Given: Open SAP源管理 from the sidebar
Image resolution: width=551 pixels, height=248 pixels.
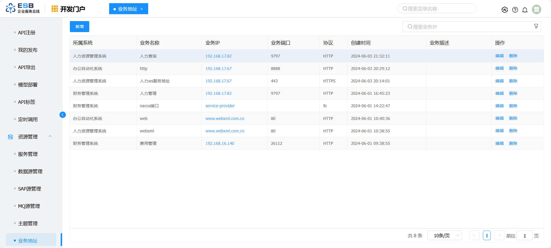Looking at the screenshot, I should point(29,189).
